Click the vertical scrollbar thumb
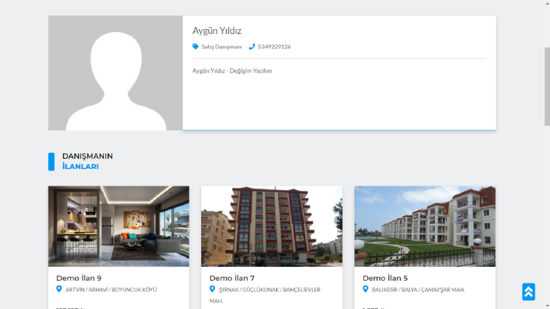Image resolution: width=550 pixels, height=309 pixels. point(547,86)
